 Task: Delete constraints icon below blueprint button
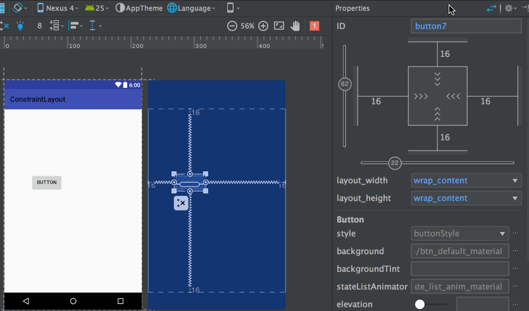181,203
